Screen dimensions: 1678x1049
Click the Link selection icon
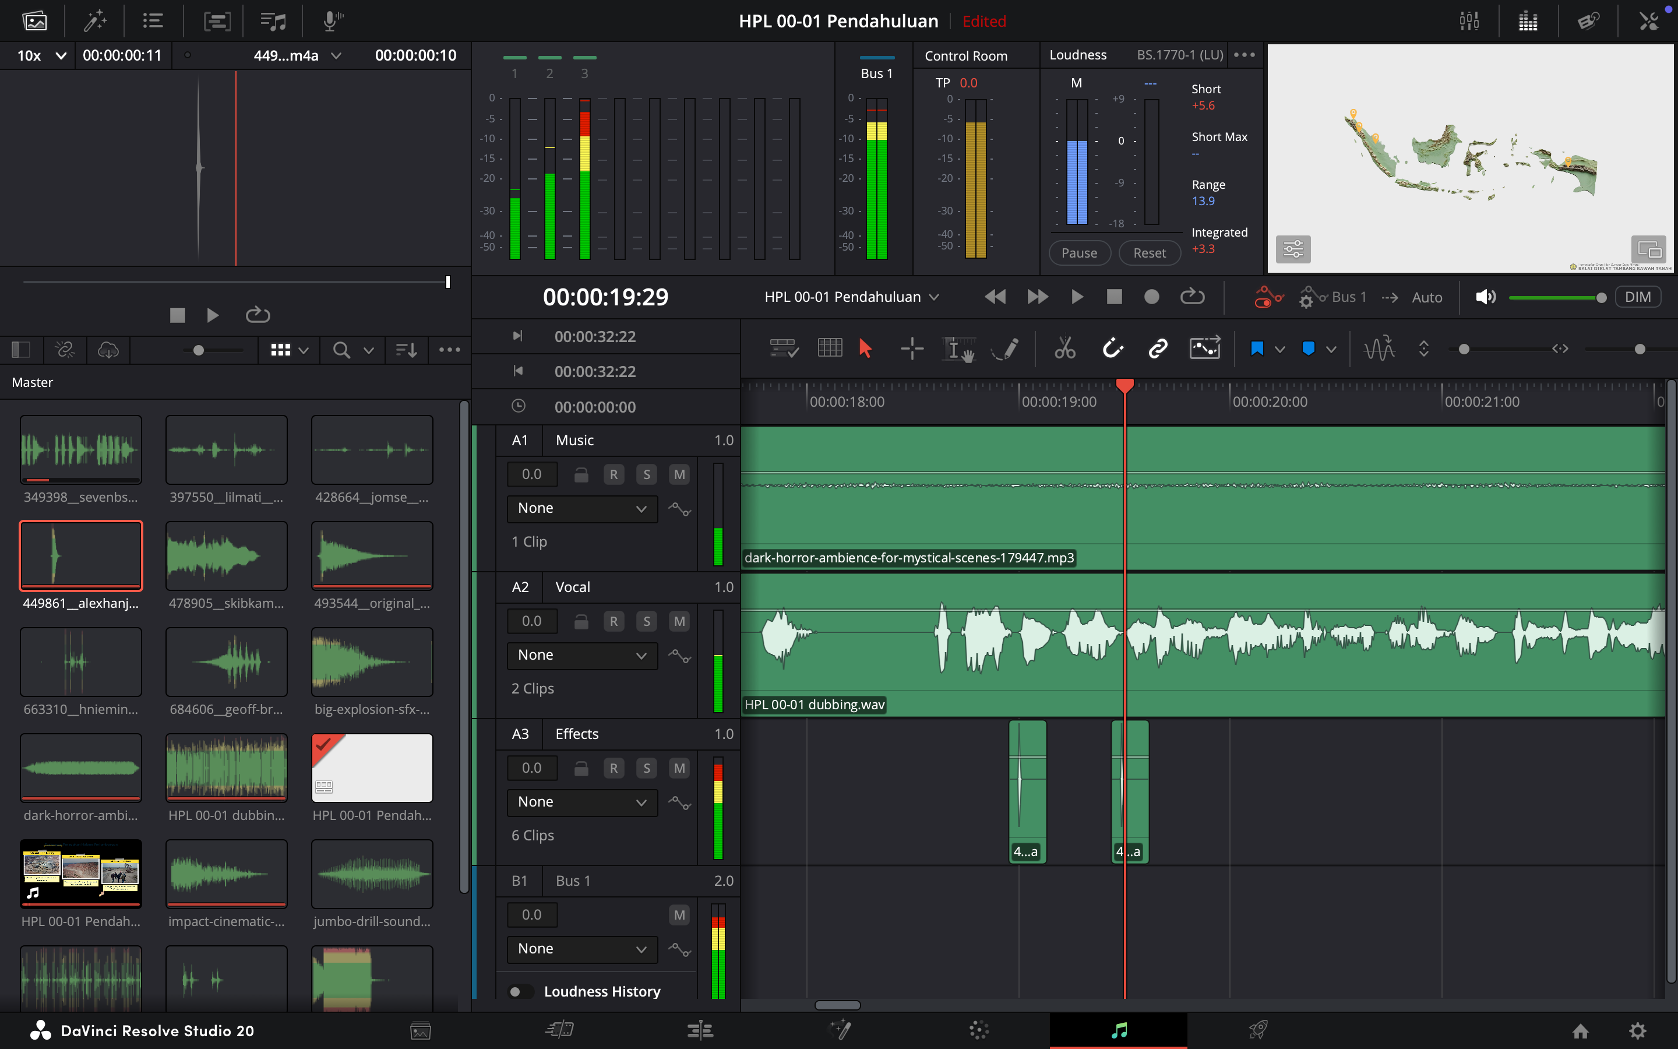[1158, 349]
